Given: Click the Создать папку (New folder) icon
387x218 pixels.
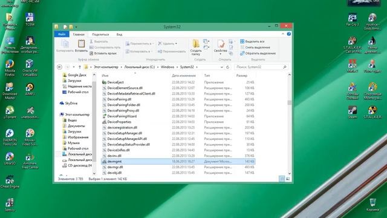Looking at the screenshot, I should 196,44.
